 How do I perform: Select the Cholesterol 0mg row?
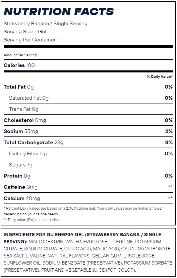88,120
